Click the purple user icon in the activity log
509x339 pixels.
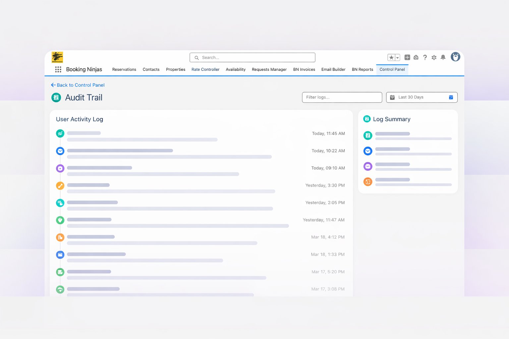click(60, 168)
